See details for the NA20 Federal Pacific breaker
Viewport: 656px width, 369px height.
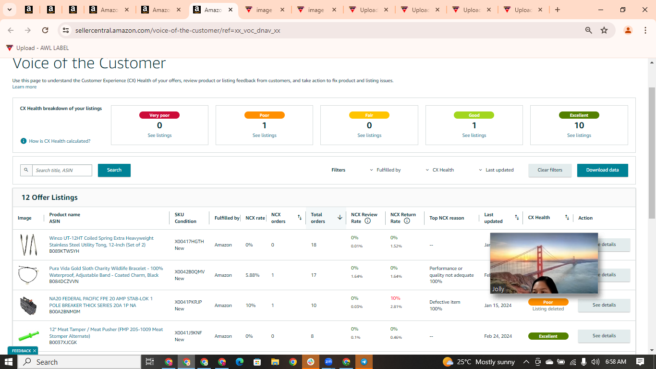(x=604, y=305)
